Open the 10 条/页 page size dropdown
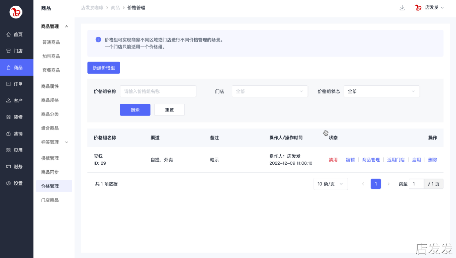This screenshot has width=456, height=258. point(331,184)
